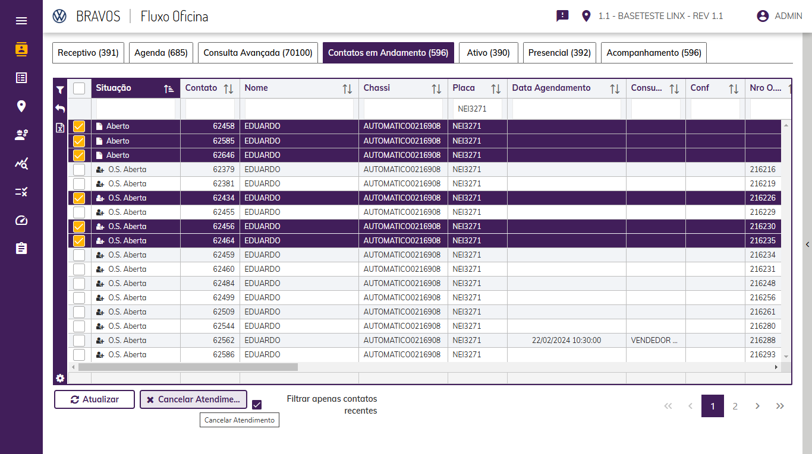812x454 pixels.
Task: Switch to the Receptivo (391) tab
Action: pos(88,53)
